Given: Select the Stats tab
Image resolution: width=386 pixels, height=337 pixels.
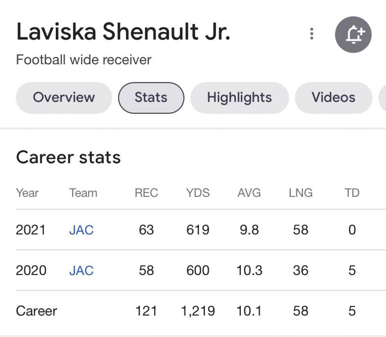Looking at the screenshot, I should click(151, 98).
